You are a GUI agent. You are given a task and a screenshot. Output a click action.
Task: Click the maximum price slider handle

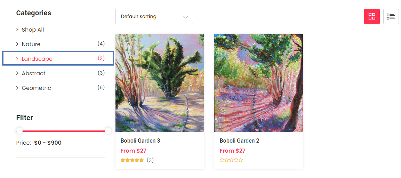click(108, 131)
